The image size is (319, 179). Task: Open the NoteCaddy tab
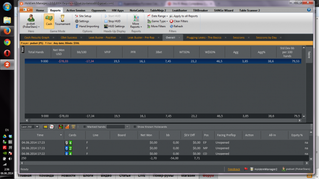pos(137,10)
